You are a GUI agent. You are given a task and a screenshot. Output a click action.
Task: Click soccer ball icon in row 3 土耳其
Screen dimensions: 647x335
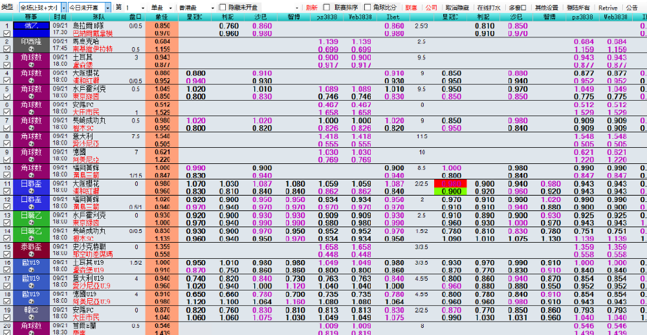pyautogui.click(x=31, y=65)
